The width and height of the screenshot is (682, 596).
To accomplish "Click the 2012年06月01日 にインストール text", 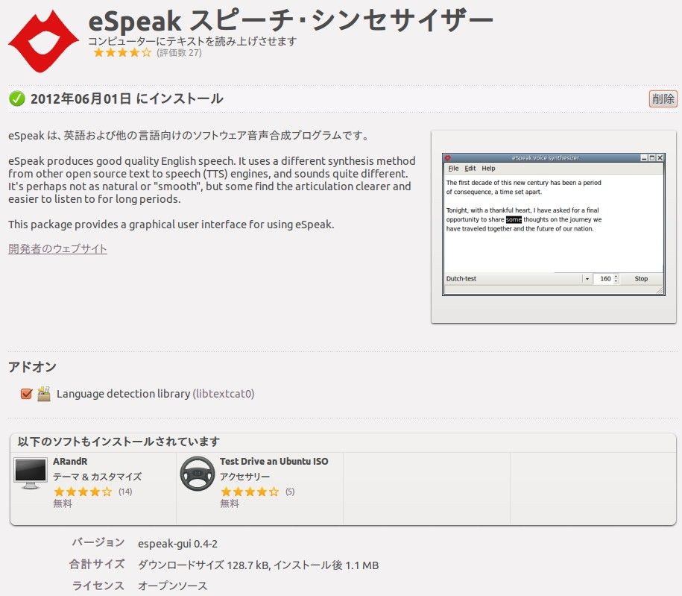I will (127, 98).
